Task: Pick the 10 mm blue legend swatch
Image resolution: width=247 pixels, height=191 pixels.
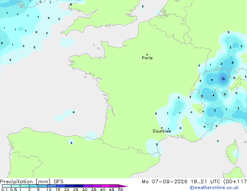Action: (52, 186)
